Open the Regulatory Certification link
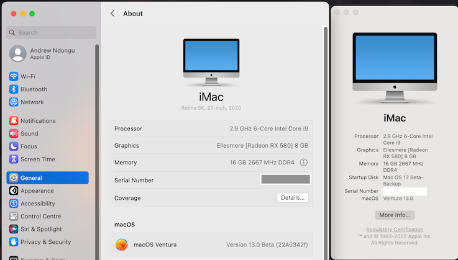The height and width of the screenshot is (260, 458). pyautogui.click(x=395, y=230)
